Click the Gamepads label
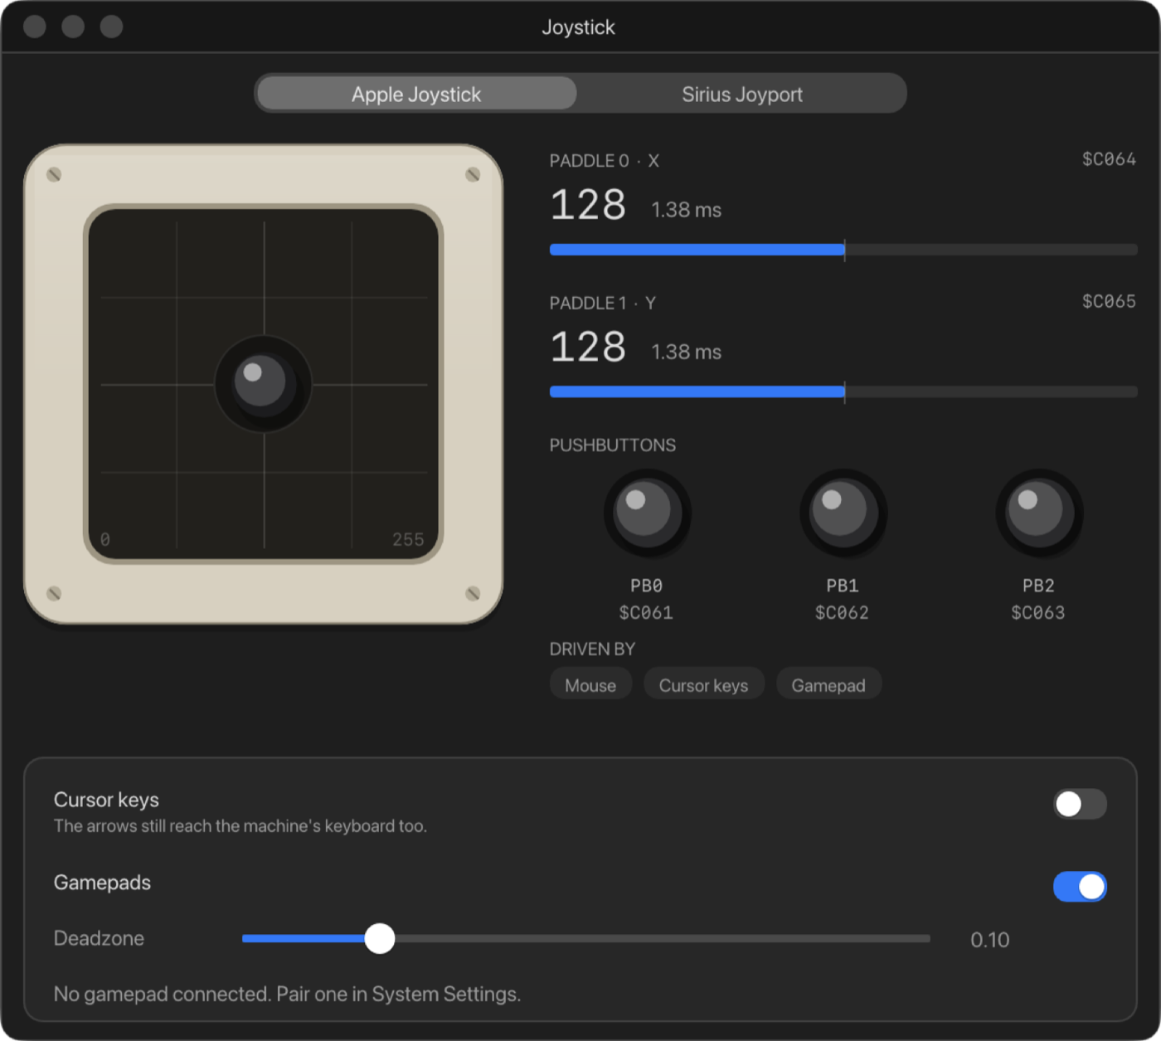The width and height of the screenshot is (1161, 1041). 102,883
